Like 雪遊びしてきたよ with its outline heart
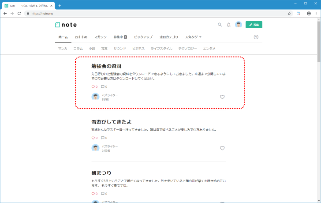Viewport: 321px width, 203px height. [222, 148]
